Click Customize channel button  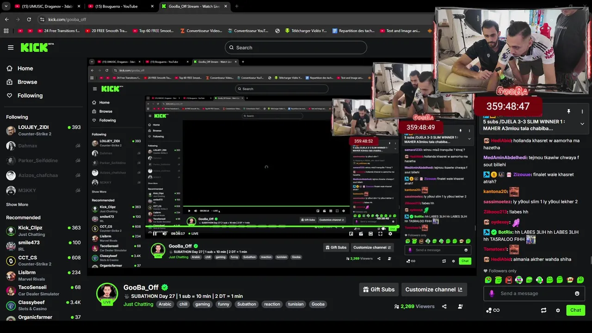pyautogui.click(x=434, y=290)
